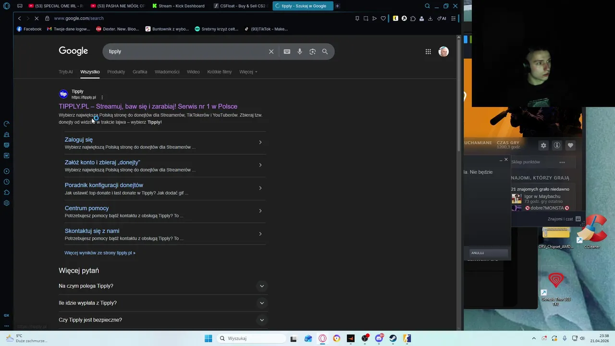Image resolution: width=615 pixels, height=346 pixels.
Task: Switch to the Wiadomości results tab
Action: point(167,72)
